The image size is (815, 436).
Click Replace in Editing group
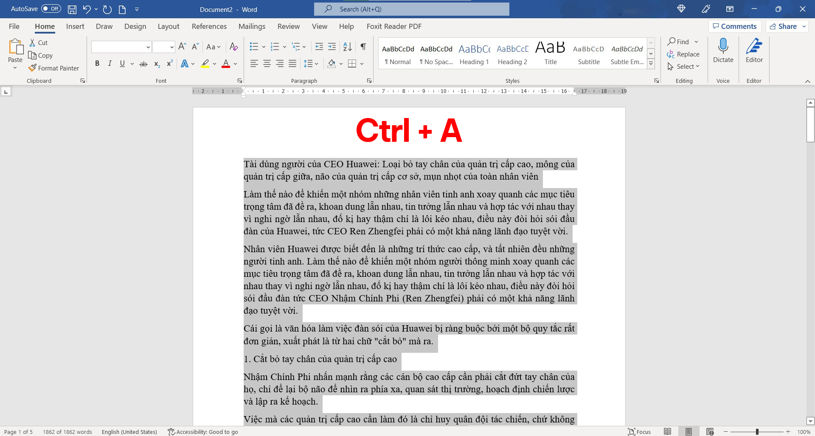[683, 54]
